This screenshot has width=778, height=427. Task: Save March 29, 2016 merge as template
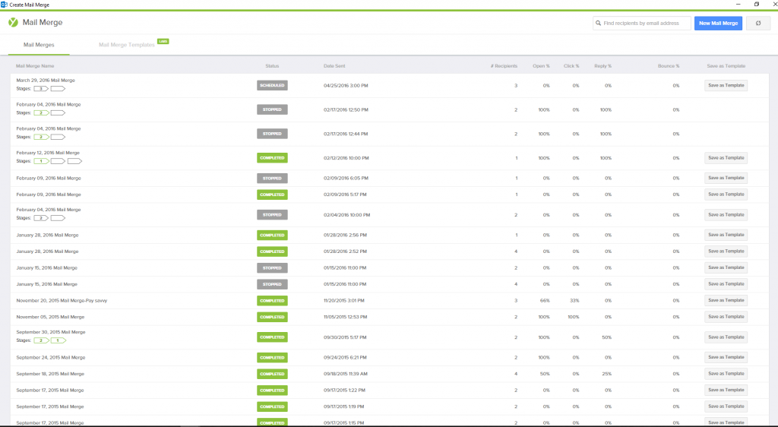click(726, 85)
